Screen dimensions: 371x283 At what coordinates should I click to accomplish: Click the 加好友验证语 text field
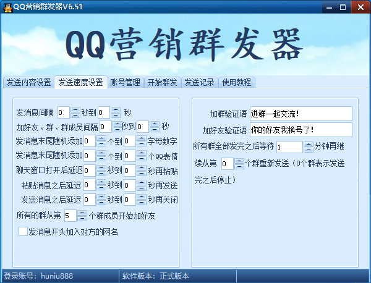tap(301, 130)
